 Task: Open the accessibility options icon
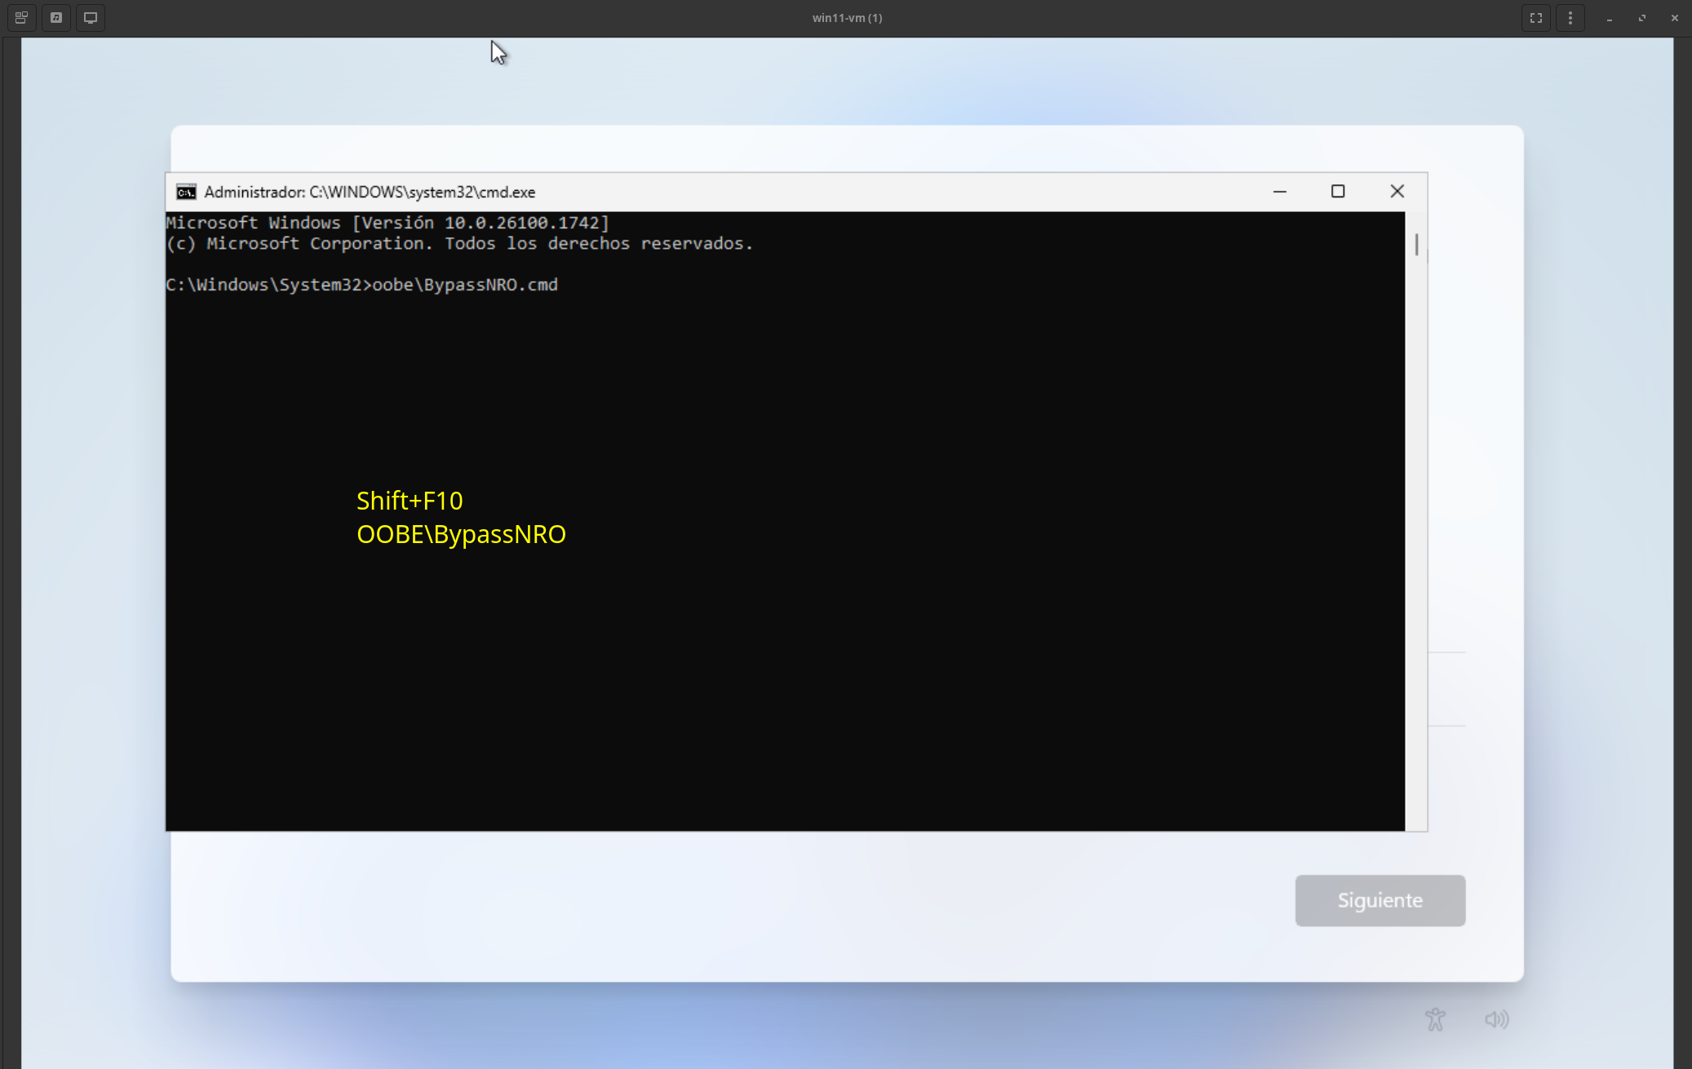(1435, 1019)
